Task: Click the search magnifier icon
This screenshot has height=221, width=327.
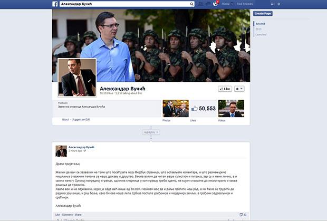Action: click(x=192, y=4)
